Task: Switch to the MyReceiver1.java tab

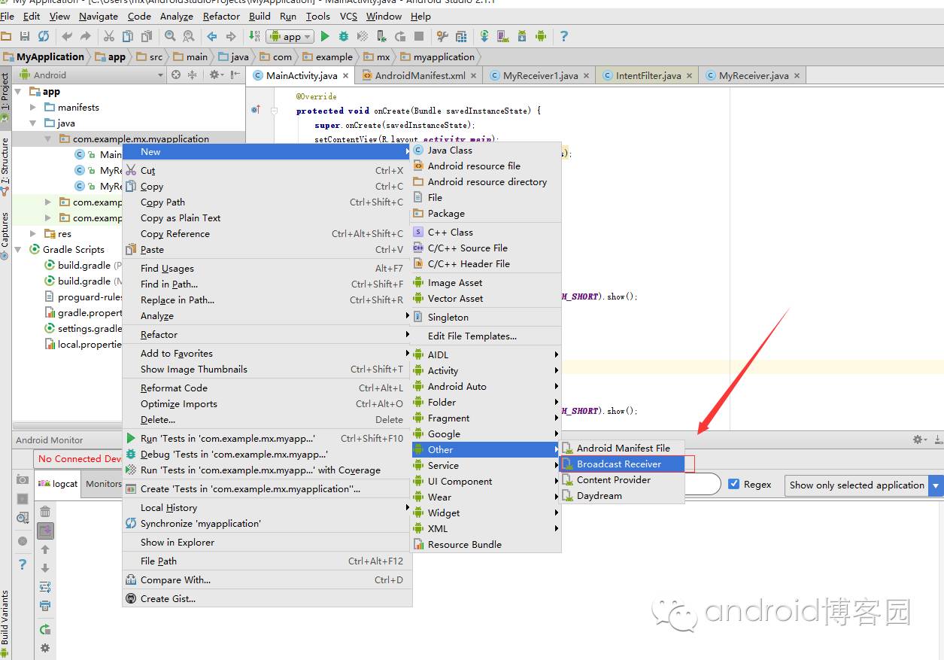Action: tap(540, 75)
